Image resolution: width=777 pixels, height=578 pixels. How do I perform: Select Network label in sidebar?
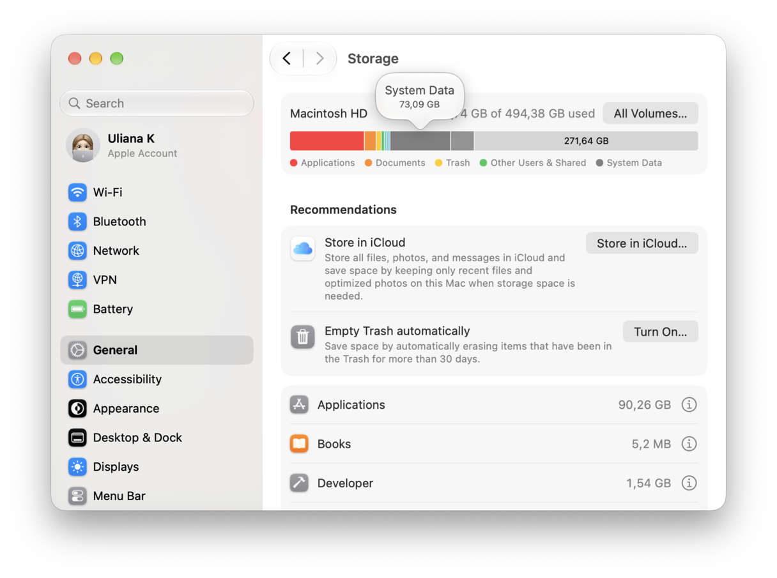(116, 251)
